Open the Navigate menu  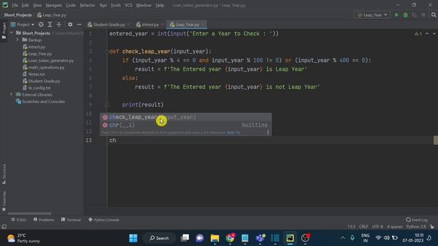pos(53,5)
